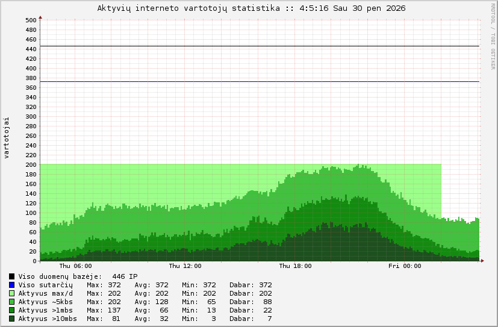Select the light green 'Aktyvus max/d' swatch
This screenshot has height=327, width=498.
pos(11,293)
